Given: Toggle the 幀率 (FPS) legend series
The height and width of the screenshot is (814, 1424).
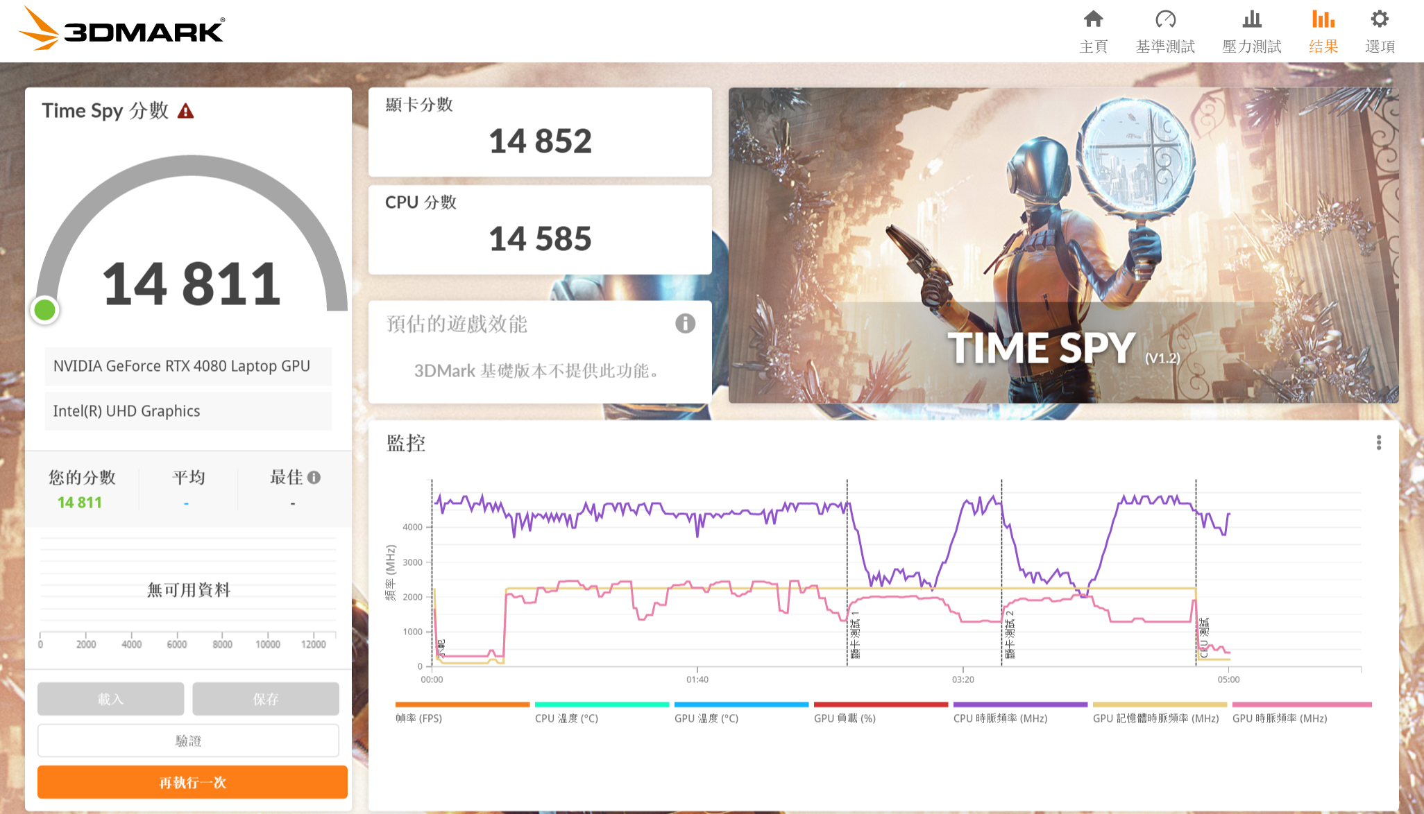Looking at the screenshot, I should pos(462,713).
